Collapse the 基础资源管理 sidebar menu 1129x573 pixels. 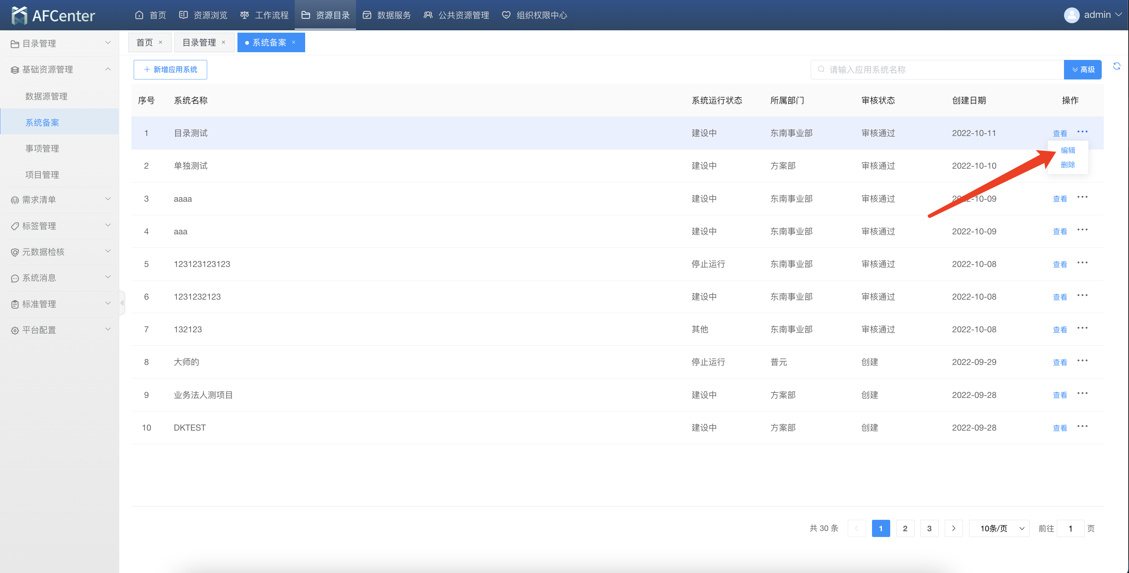tap(59, 69)
